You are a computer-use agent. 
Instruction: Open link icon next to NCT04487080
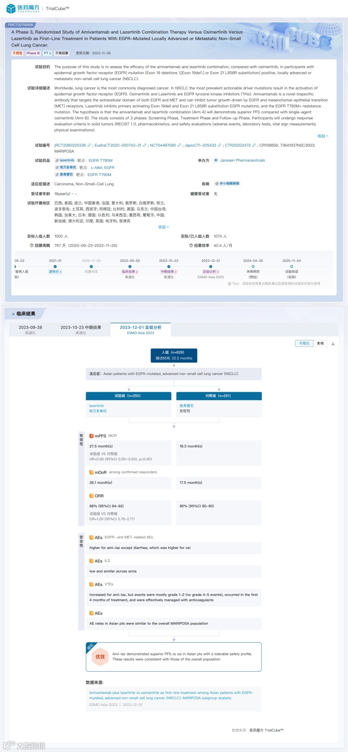point(179,145)
